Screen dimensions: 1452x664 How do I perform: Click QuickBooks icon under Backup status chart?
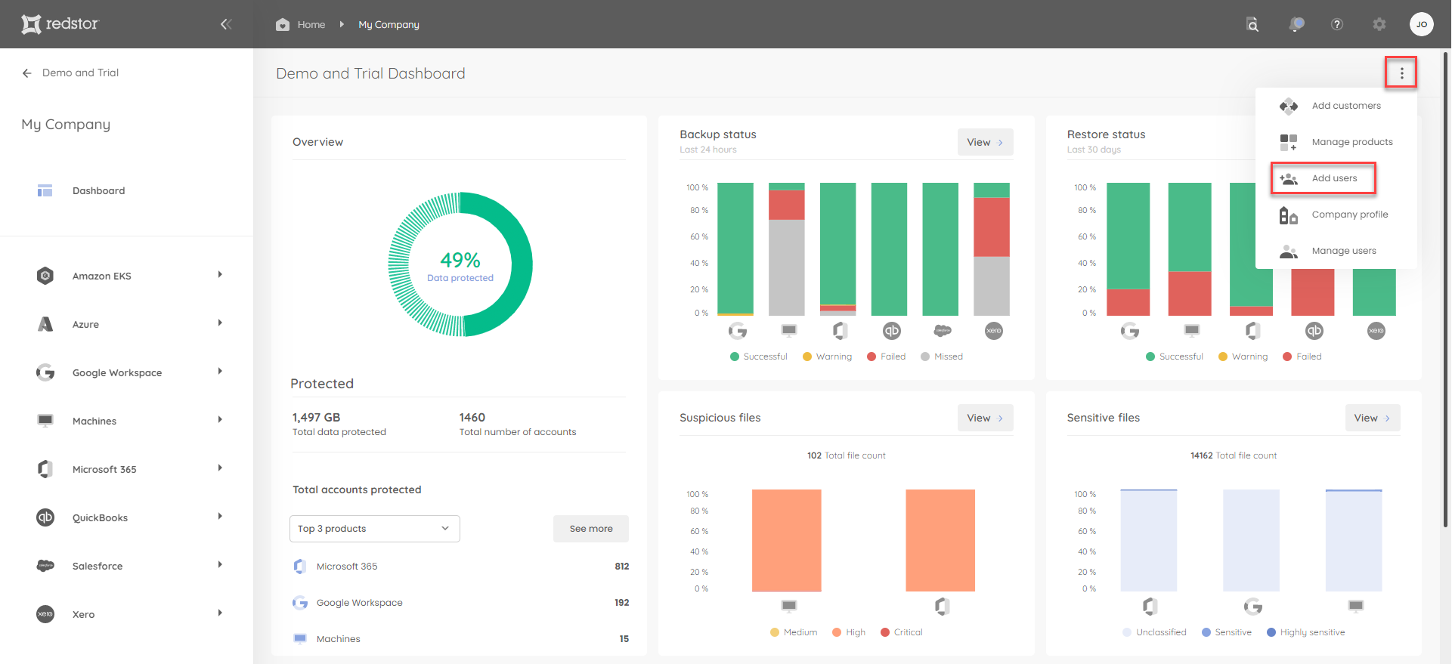pyautogui.click(x=892, y=331)
